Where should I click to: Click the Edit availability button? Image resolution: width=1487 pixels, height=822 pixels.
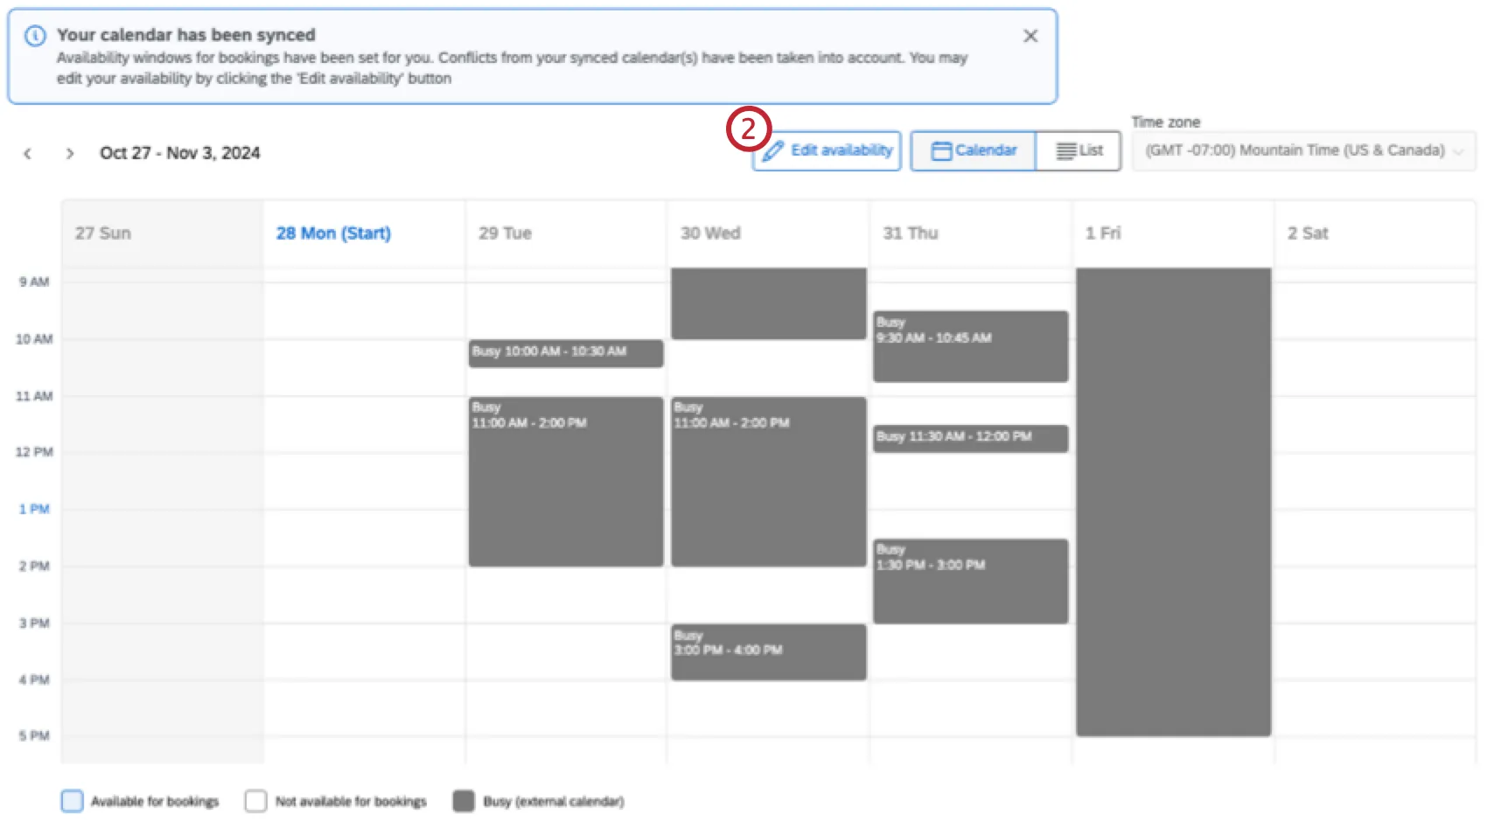click(826, 150)
